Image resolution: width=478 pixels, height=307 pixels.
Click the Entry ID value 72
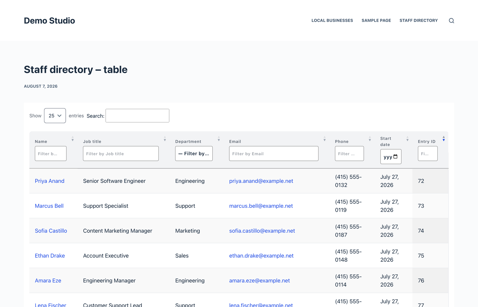(x=421, y=181)
